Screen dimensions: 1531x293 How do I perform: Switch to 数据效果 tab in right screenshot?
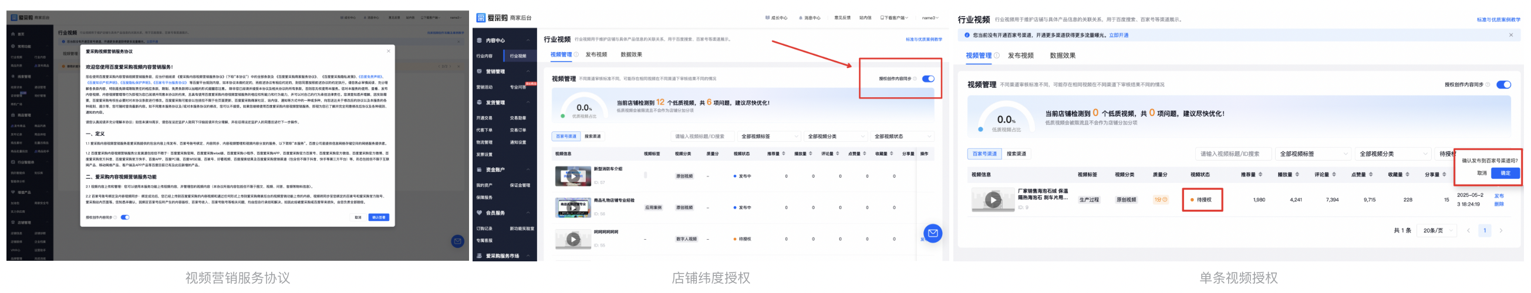pos(1063,55)
